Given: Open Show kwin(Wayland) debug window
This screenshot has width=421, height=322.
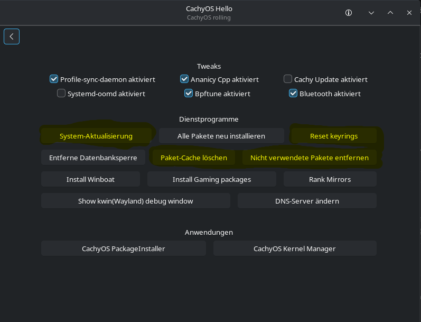Looking at the screenshot, I should [136, 201].
